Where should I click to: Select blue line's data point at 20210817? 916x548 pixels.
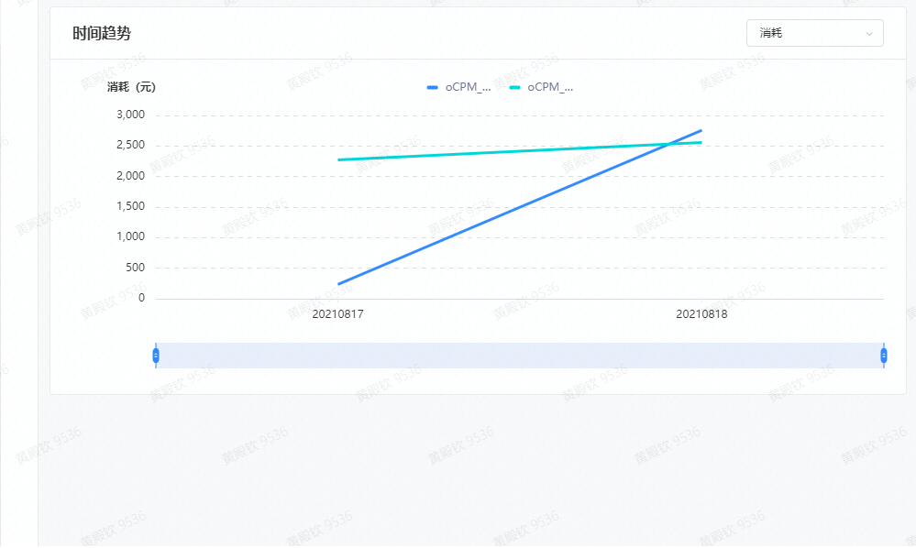pyautogui.click(x=338, y=284)
